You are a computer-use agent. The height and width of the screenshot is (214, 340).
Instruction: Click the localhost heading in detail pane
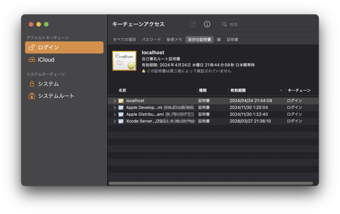(153, 52)
